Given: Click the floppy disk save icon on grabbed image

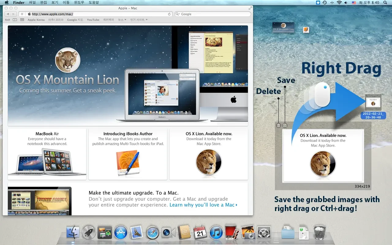Looking at the screenshot, I should coord(285,125).
